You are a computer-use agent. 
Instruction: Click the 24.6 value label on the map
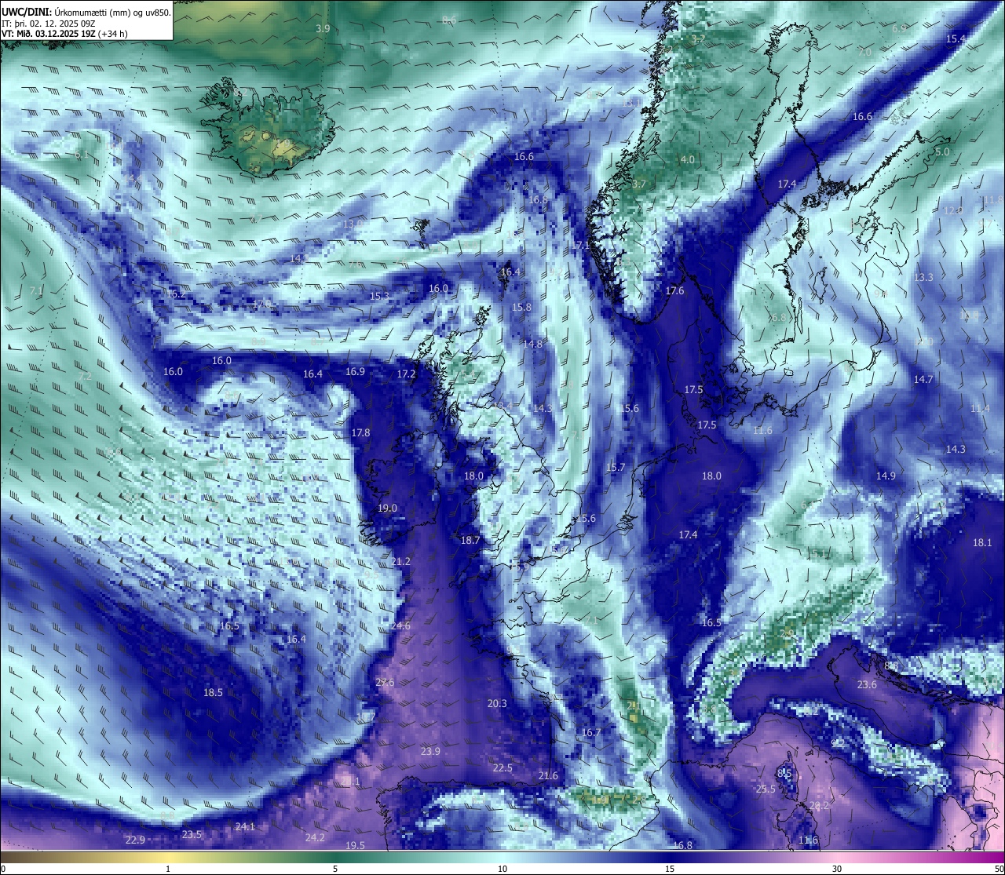400,626
